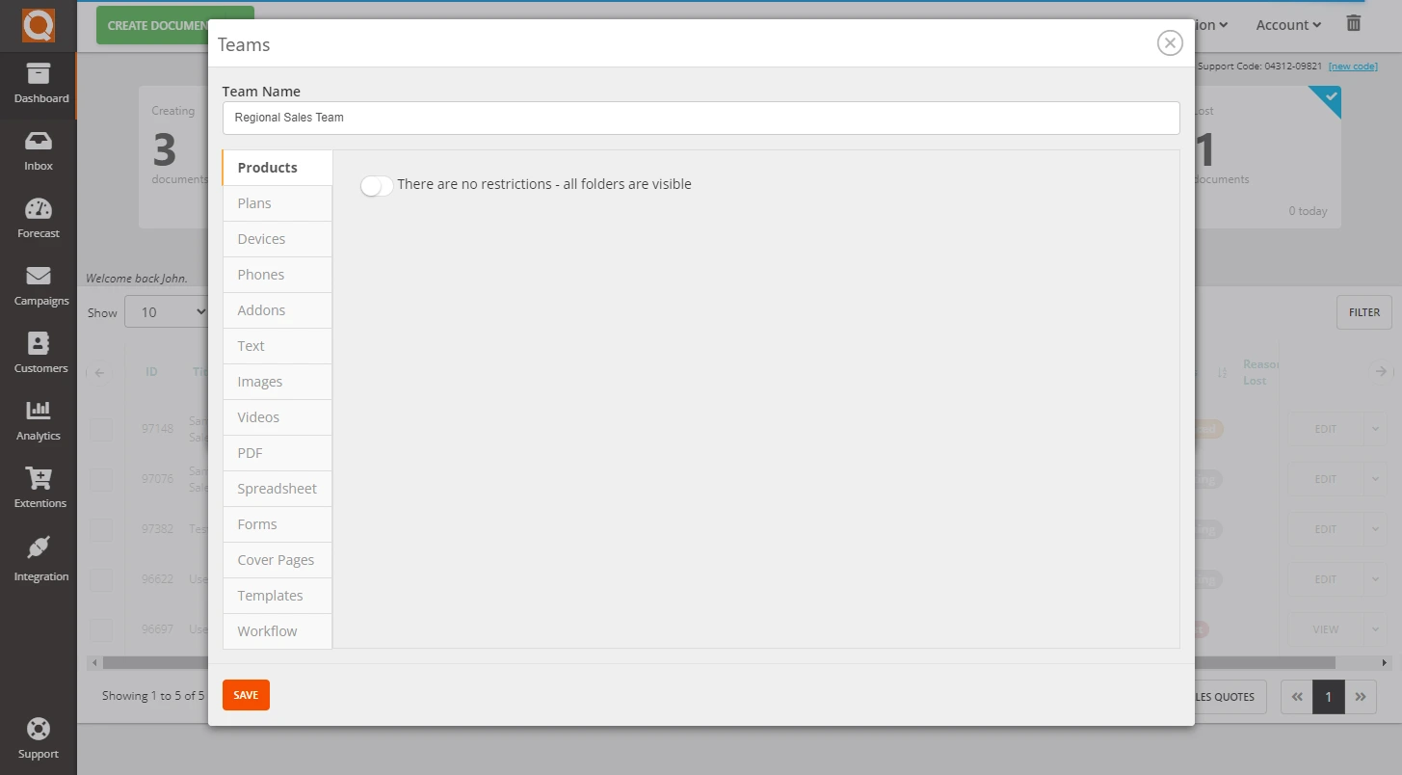Open the Inbox icon in sidebar

(39, 142)
